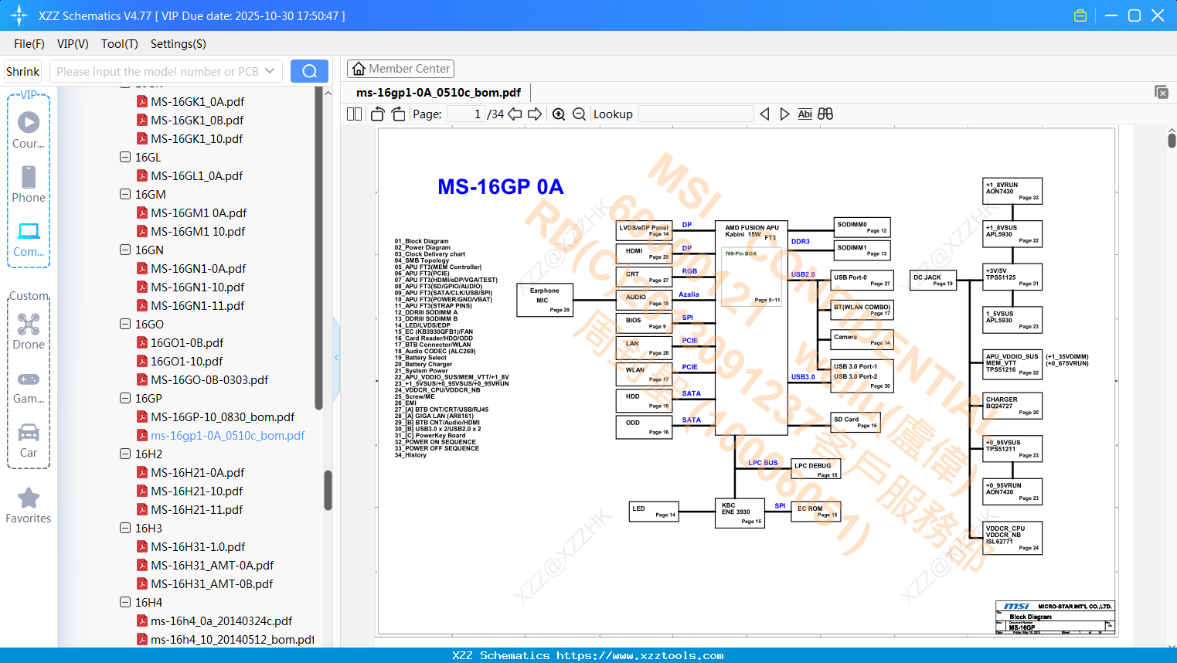Open MS-16H31-1.0.pdf
Viewport: 1177px width, 663px height.
pyautogui.click(x=198, y=546)
